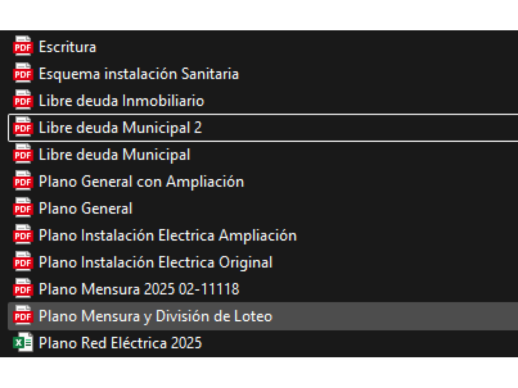Select Plano Instalación Electrica Ampliación name
This screenshot has height=388, width=518.
[168, 235]
